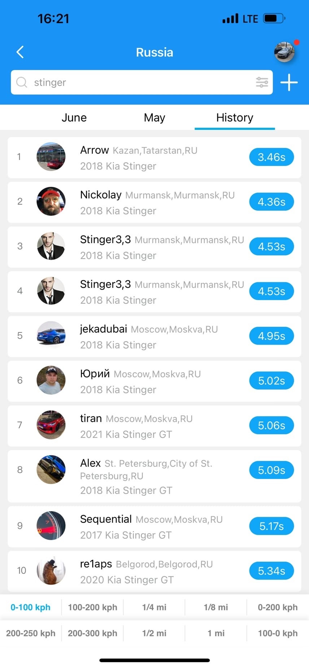Viewport: 309px width, 668px height.
Task: Click the stinger search field
Action: tap(141, 82)
